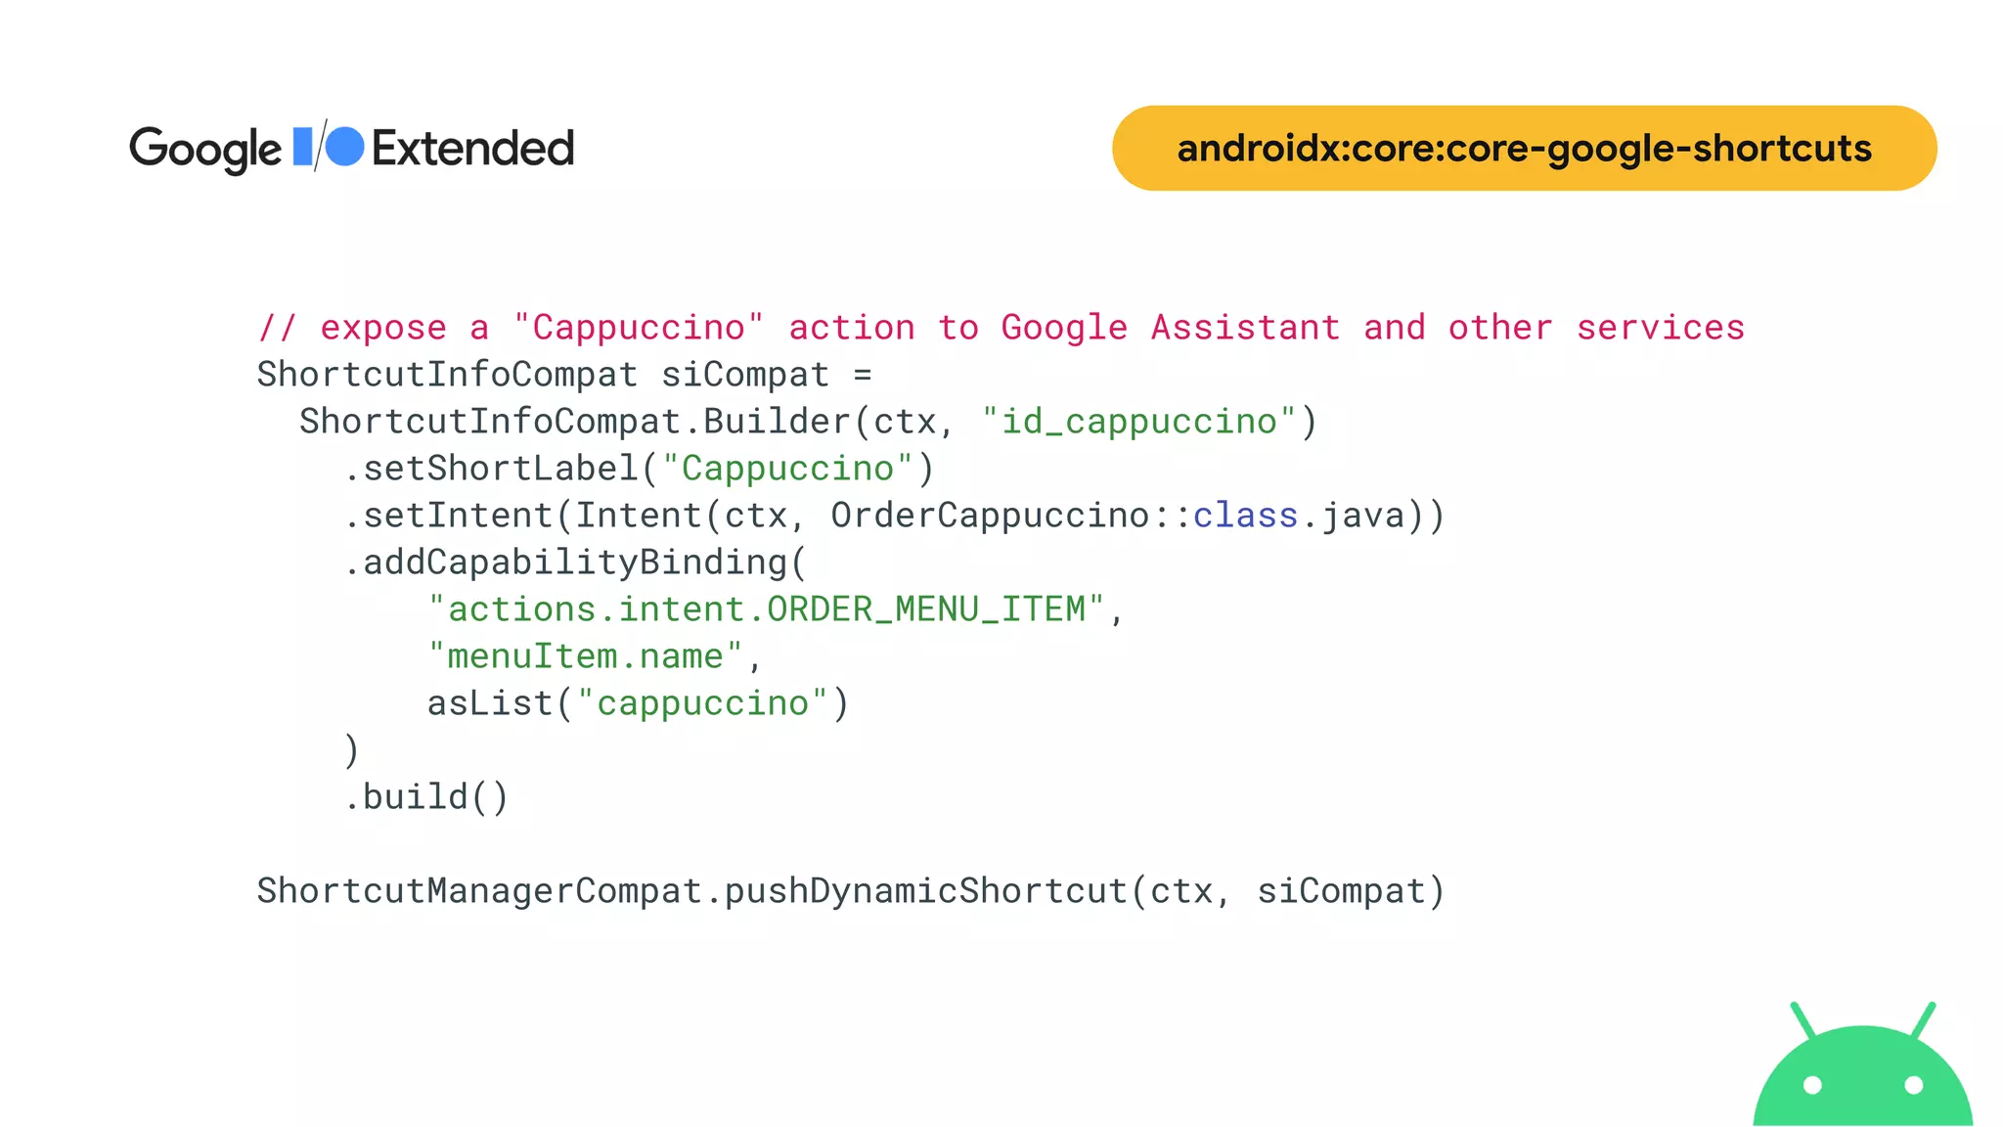Click the green Android robot head

point(1863,1064)
